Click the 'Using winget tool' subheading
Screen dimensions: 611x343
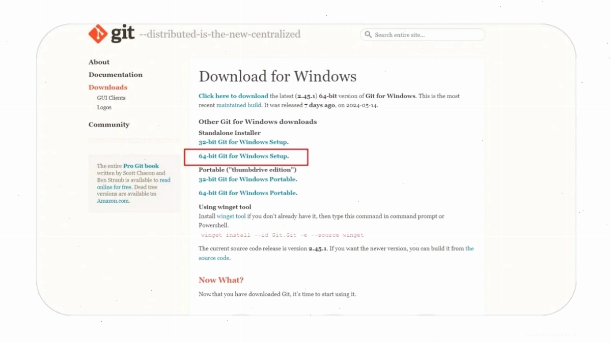[225, 207]
